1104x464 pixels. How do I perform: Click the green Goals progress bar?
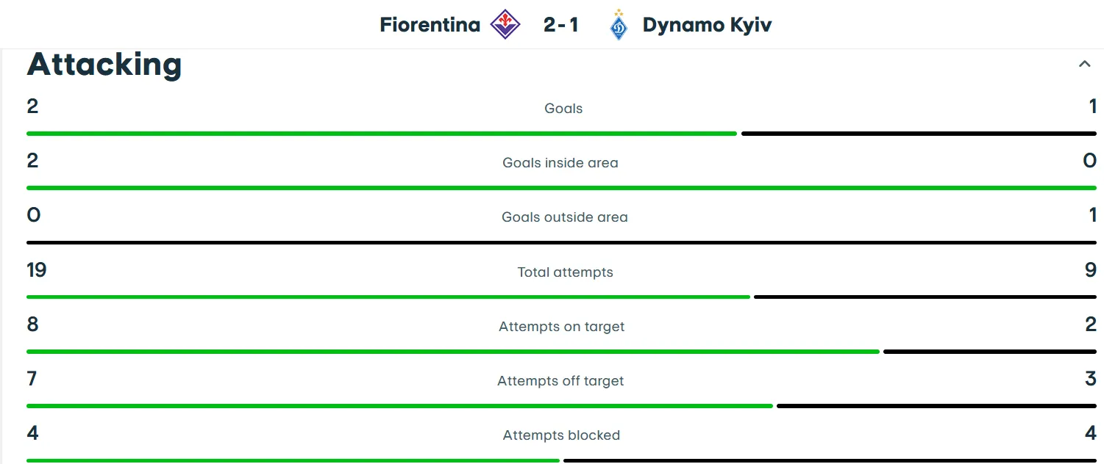[x=381, y=134]
